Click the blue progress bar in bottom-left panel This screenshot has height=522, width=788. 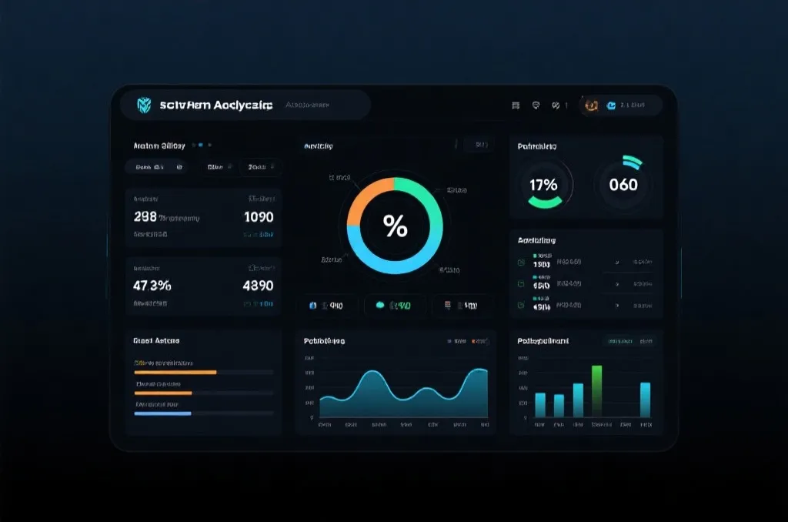pos(162,413)
